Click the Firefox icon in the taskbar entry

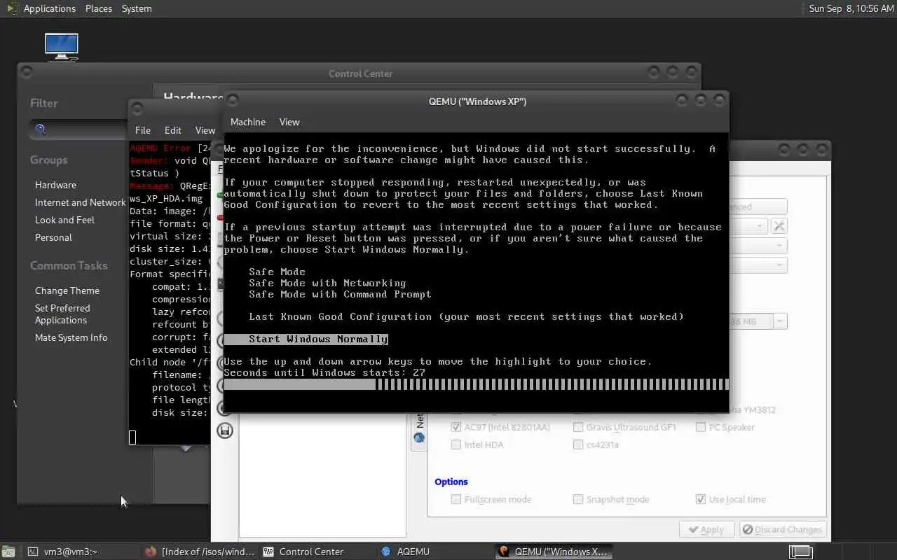tap(151, 552)
